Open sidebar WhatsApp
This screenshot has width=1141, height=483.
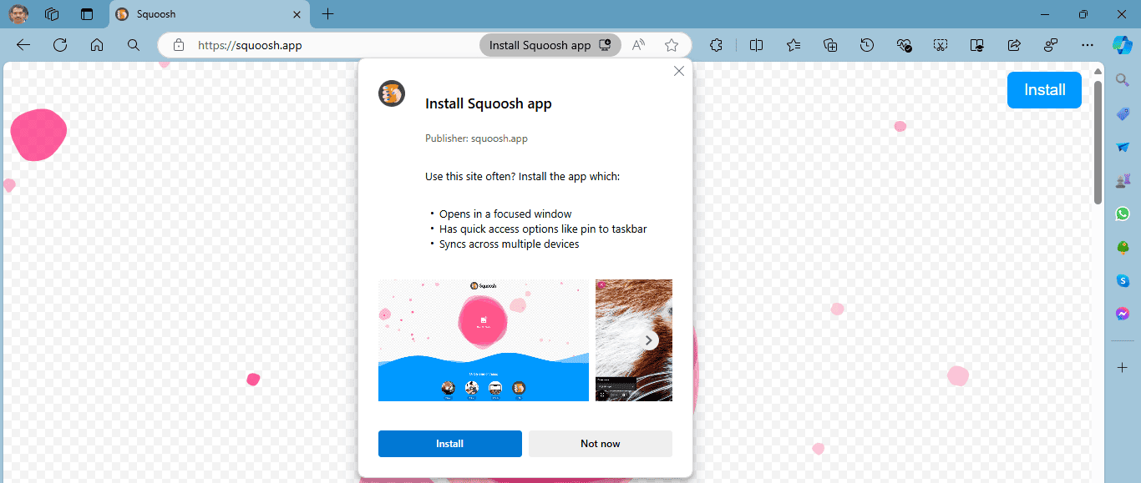point(1123,214)
